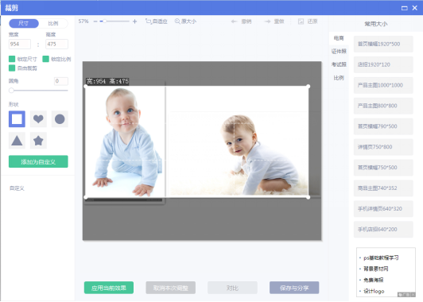Click the 撤销 undo arrow
The height and width of the screenshot is (302, 423).
point(234,21)
